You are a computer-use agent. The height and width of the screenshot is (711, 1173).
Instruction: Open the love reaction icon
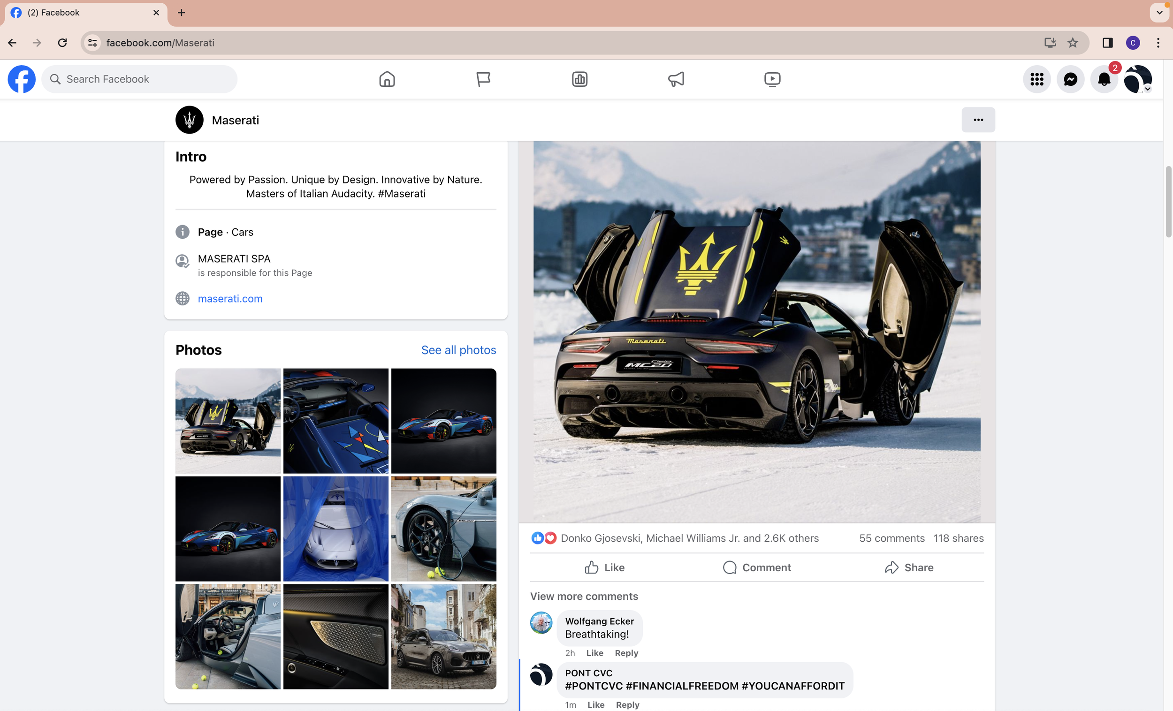point(550,538)
